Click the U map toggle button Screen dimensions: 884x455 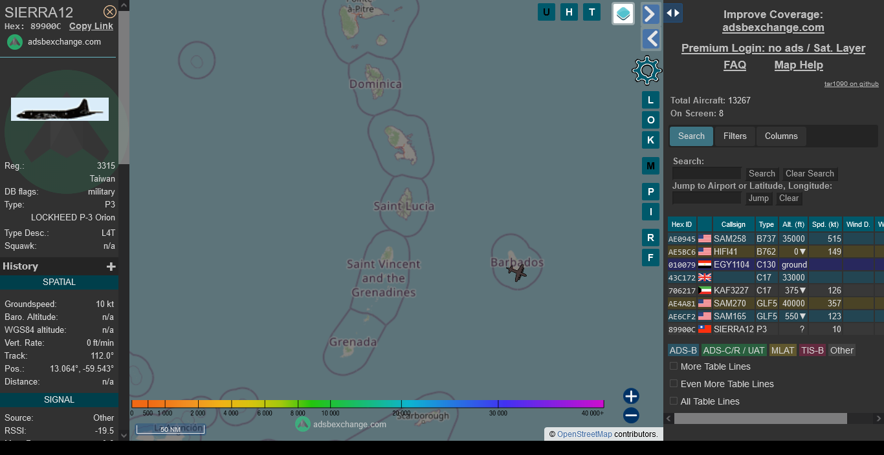click(x=547, y=12)
